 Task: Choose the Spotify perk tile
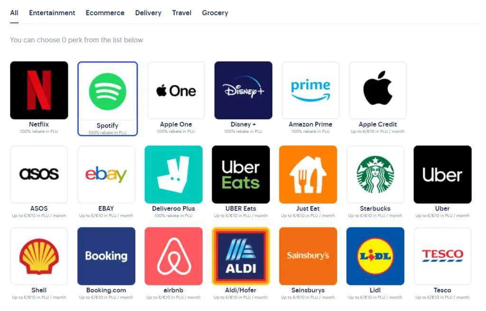(108, 99)
